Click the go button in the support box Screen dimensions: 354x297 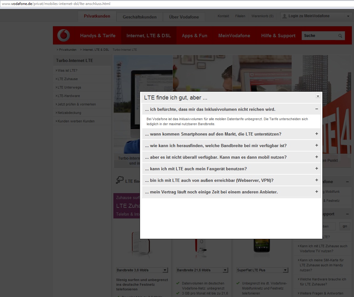[x=345, y=226]
